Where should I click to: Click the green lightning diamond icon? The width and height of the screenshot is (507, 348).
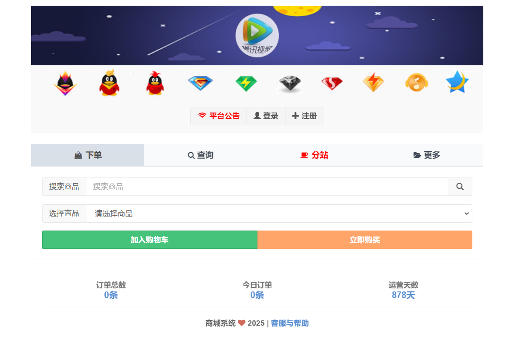[246, 83]
